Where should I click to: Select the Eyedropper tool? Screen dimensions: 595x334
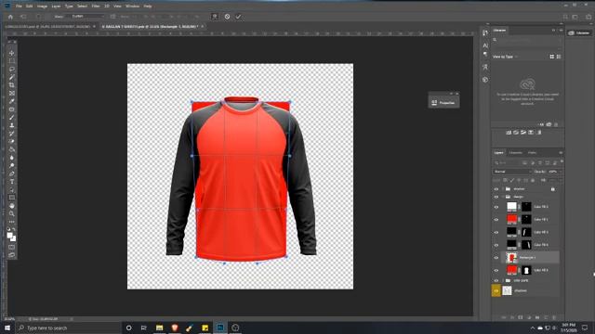coord(12,101)
